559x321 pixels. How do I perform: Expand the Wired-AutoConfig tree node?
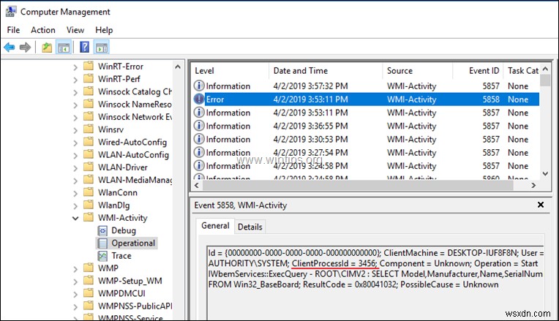pos(75,143)
